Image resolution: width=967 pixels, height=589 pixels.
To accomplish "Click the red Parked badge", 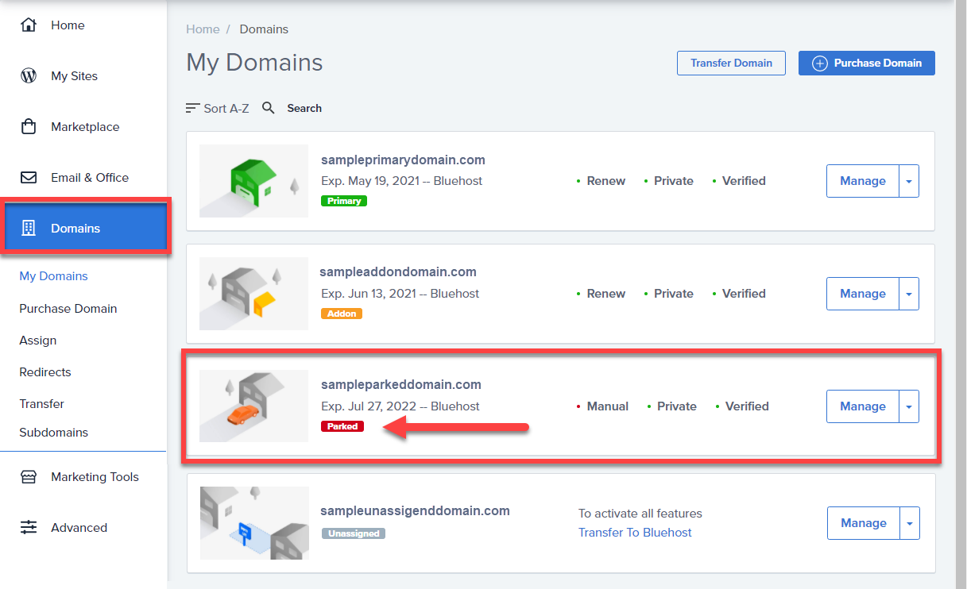I will click(x=342, y=426).
